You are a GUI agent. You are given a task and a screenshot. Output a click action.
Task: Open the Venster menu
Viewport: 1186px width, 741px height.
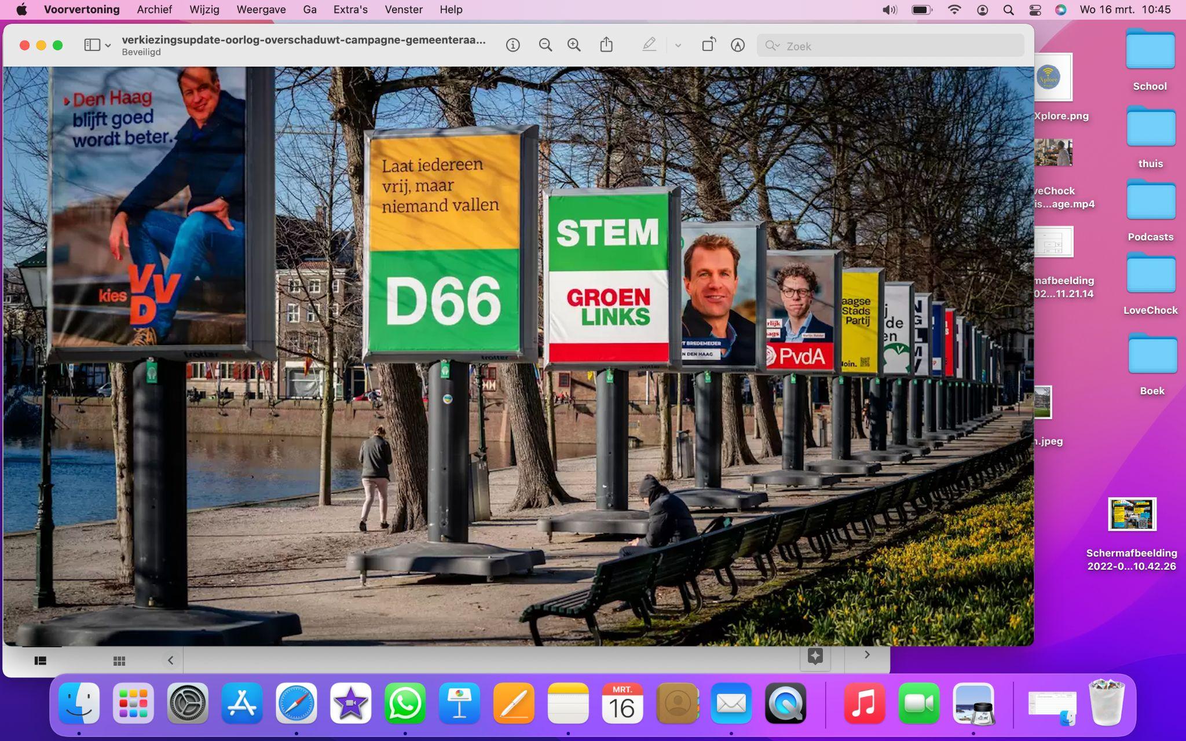click(404, 9)
